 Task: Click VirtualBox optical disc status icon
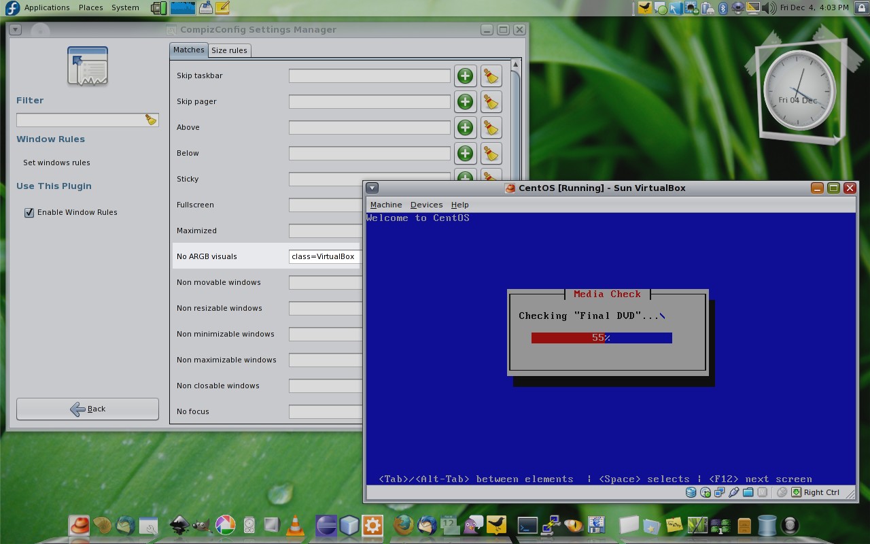click(x=706, y=492)
